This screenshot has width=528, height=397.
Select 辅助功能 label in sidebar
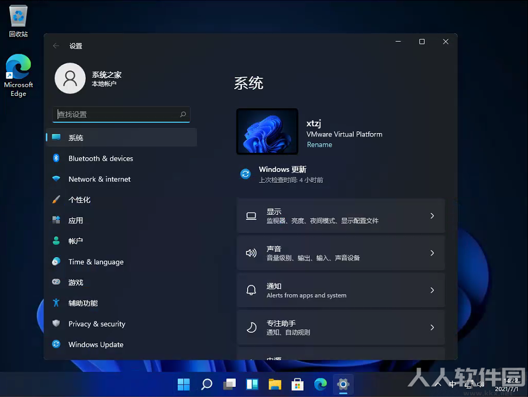pyautogui.click(x=83, y=303)
